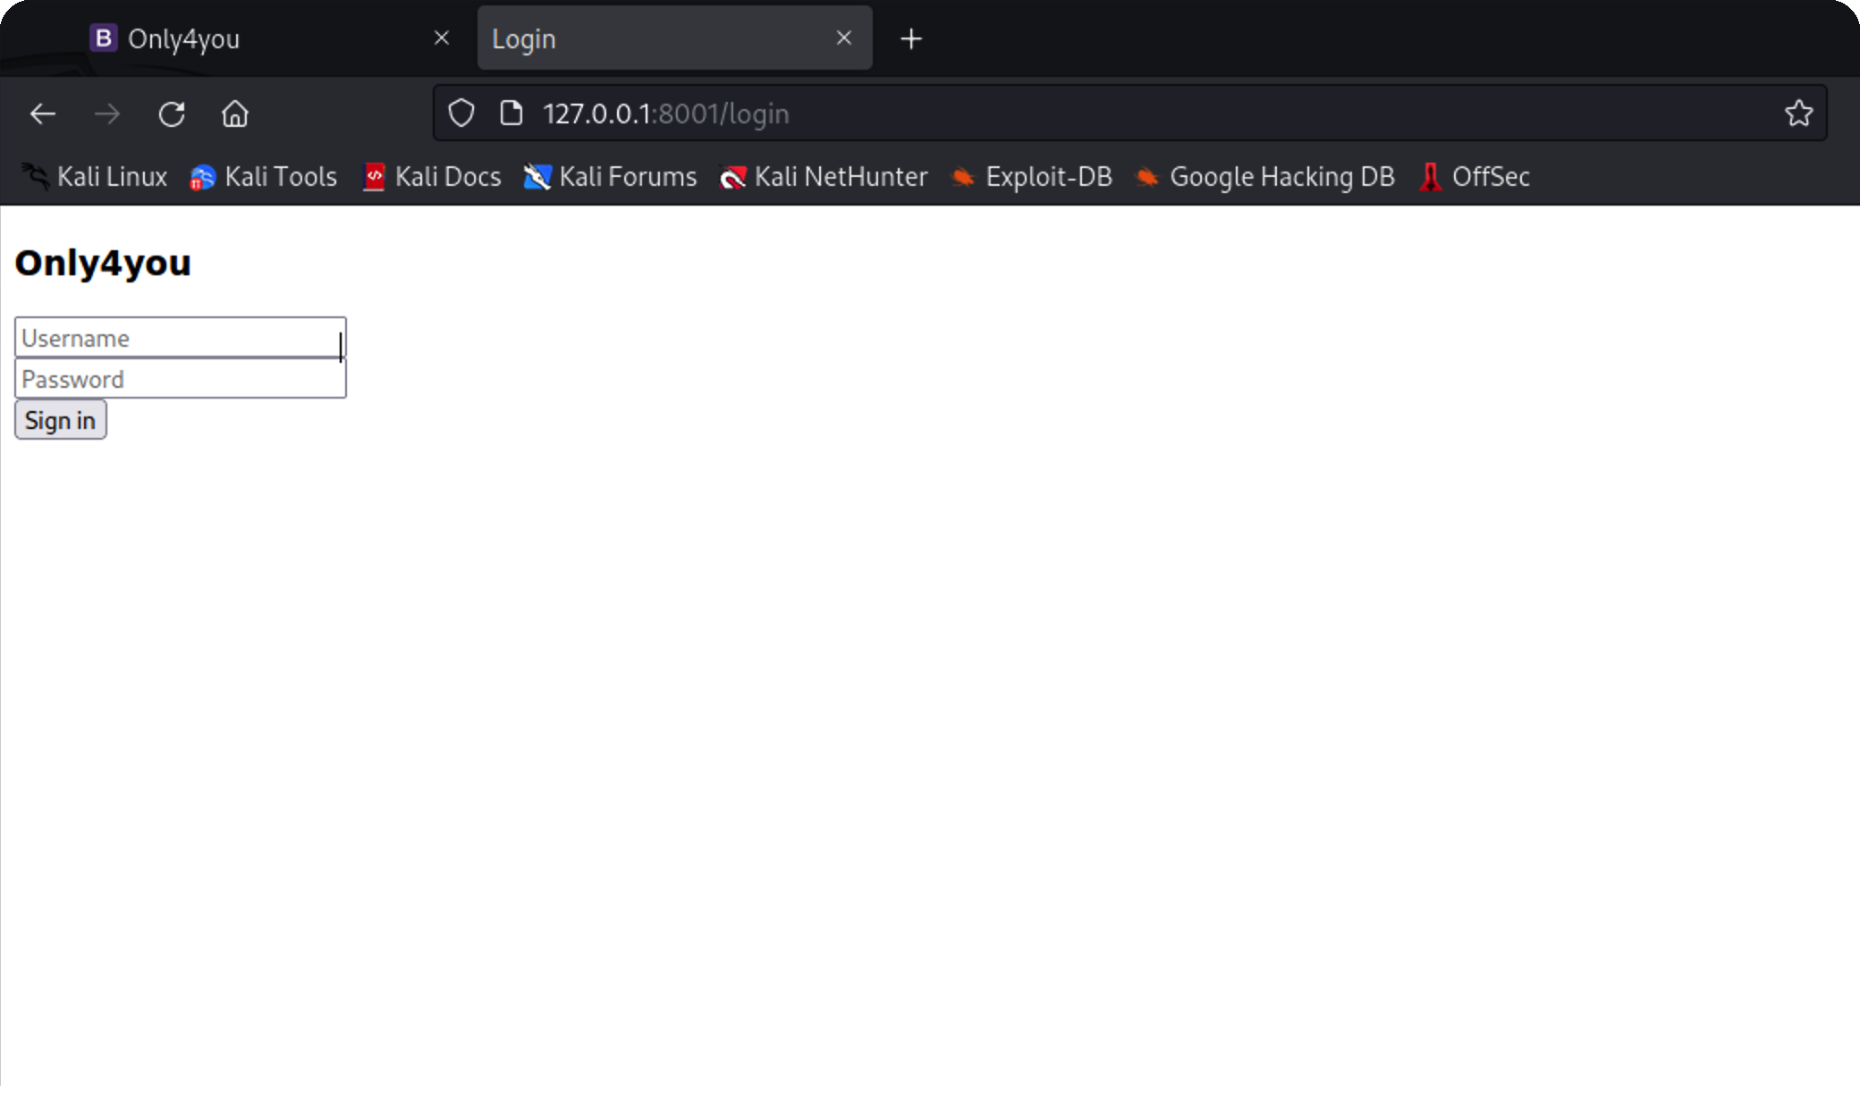Bookmark this page with the star icon

[1798, 114]
